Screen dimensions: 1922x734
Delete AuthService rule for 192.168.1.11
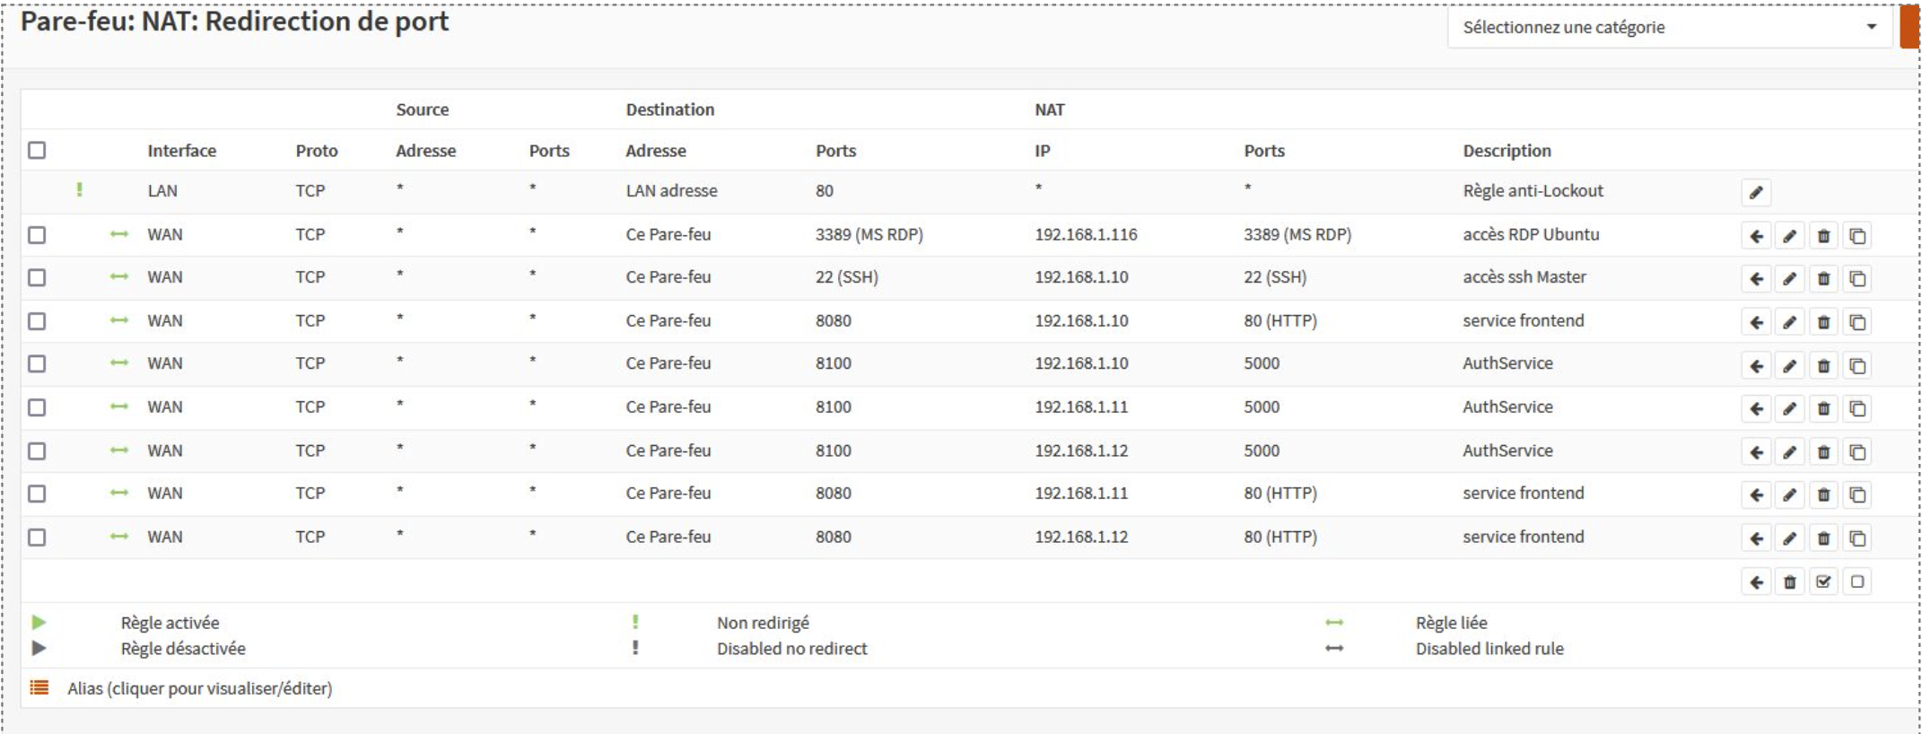coord(1823,409)
